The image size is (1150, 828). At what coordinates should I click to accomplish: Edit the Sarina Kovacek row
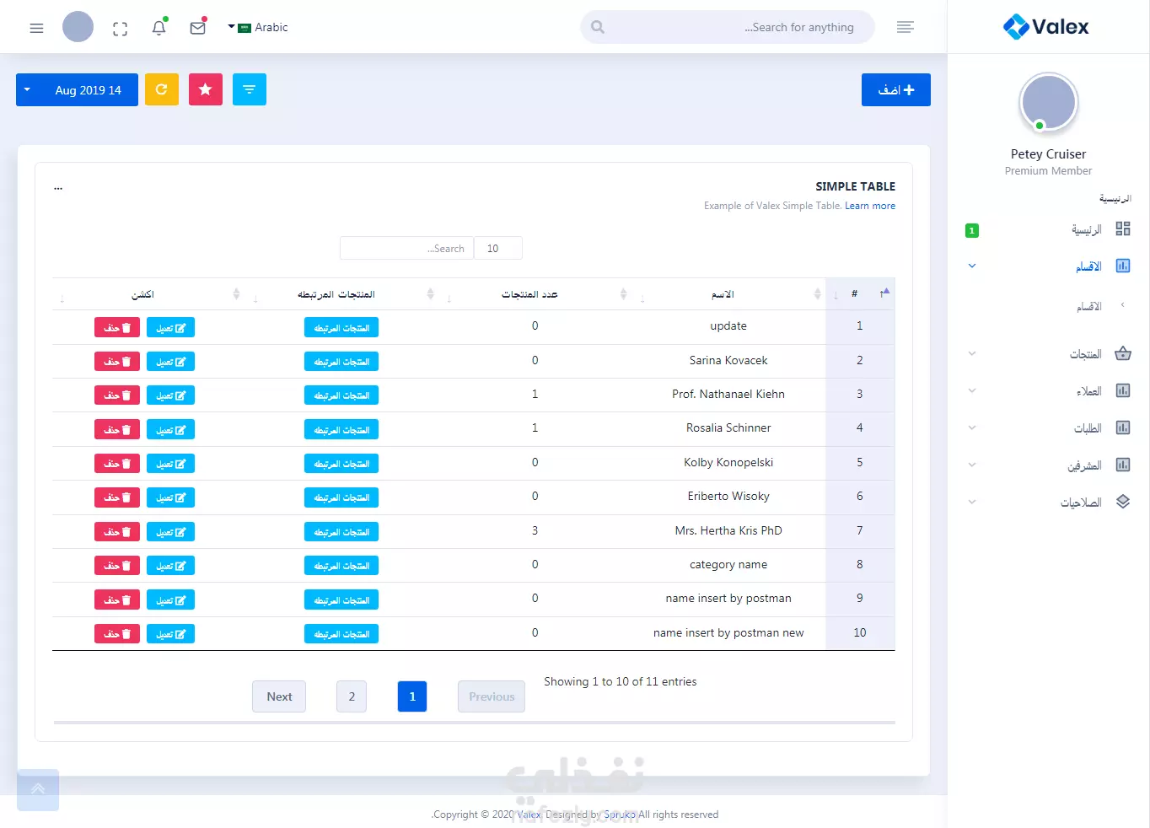(170, 362)
